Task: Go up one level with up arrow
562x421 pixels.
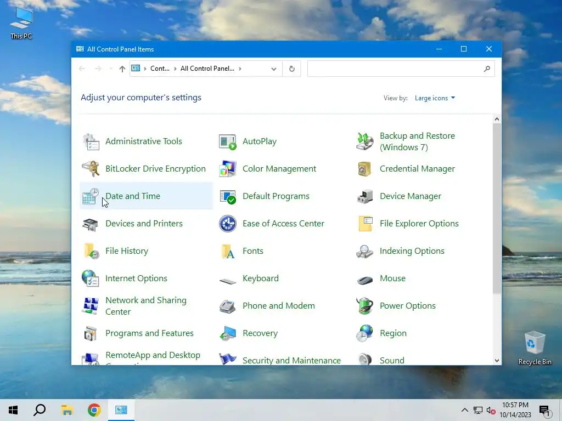Action: coord(122,69)
